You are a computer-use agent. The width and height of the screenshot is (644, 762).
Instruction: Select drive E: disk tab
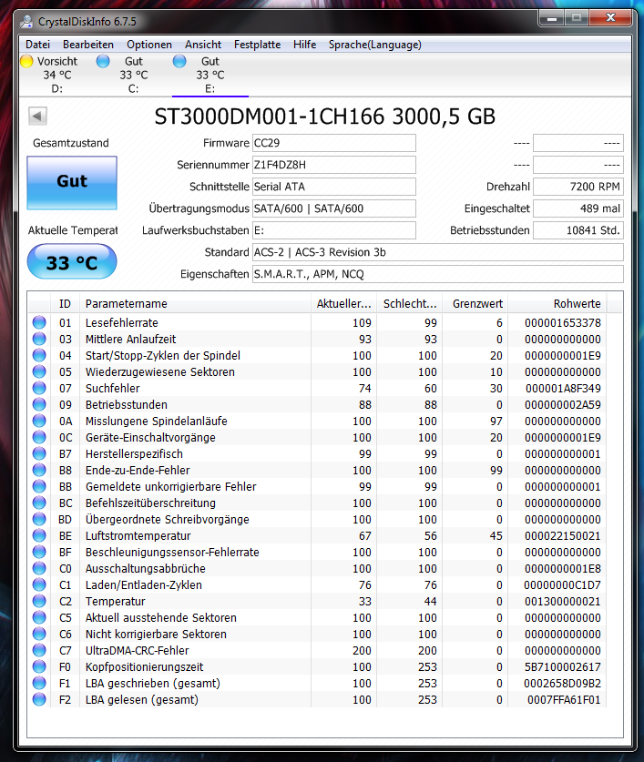click(210, 75)
